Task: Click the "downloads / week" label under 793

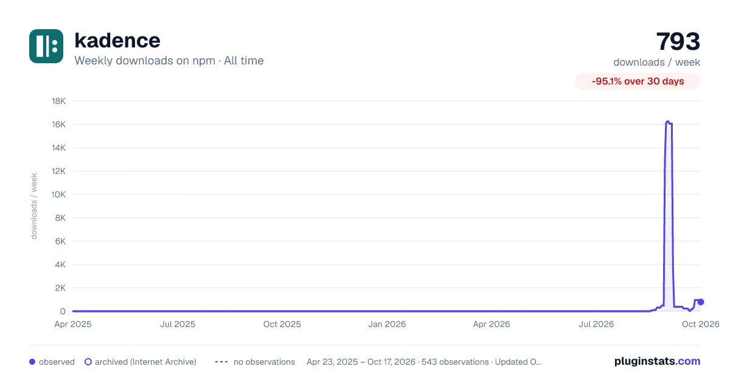Action: [x=657, y=62]
